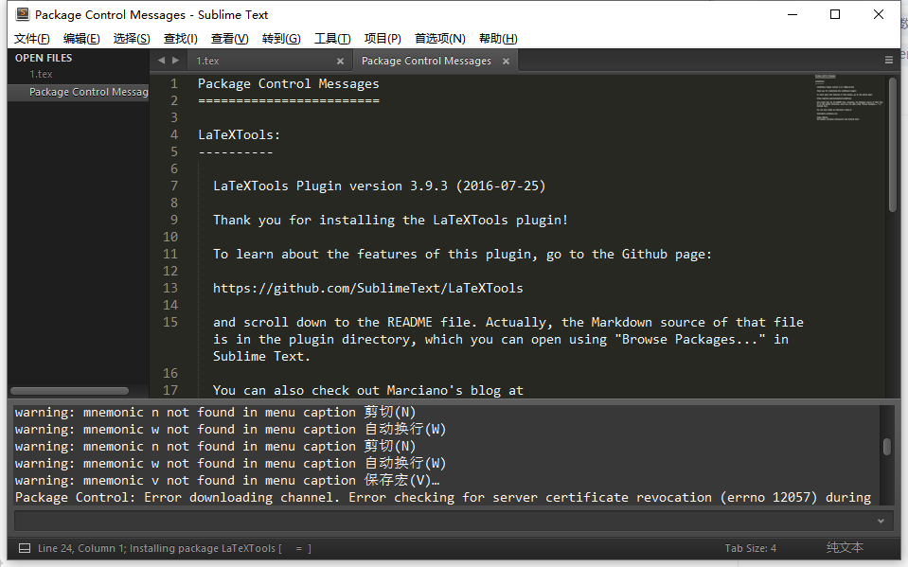The width and height of the screenshot is (908, 567).
Task: Switch to the 1.tex tab
Action: [208, 59]
